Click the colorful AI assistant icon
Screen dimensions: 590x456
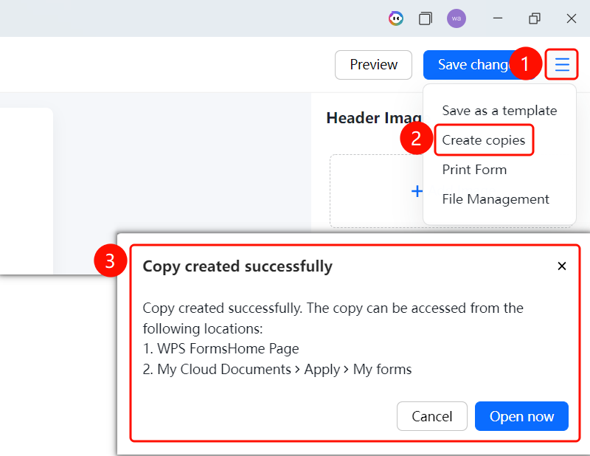coord(396,18)
